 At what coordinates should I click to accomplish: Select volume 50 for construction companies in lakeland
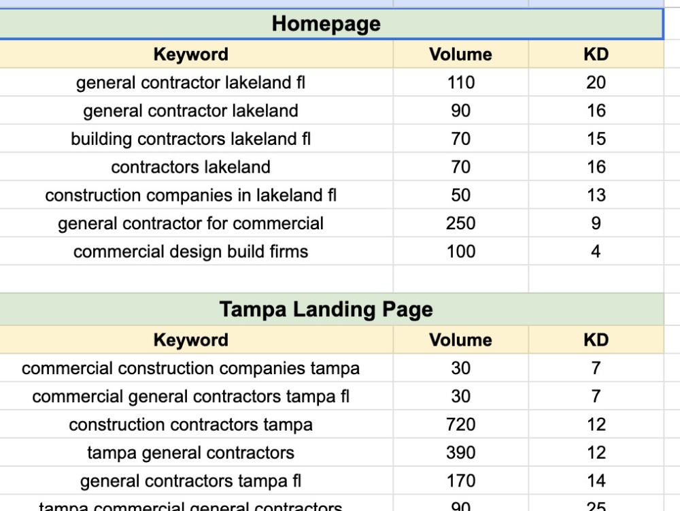click(x=460, y=195)
